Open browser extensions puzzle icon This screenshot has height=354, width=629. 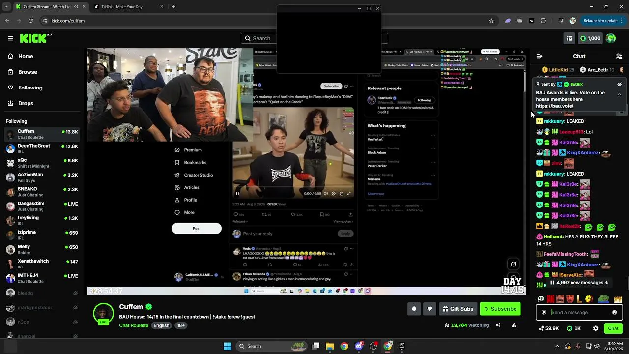(x=543, y=21)
